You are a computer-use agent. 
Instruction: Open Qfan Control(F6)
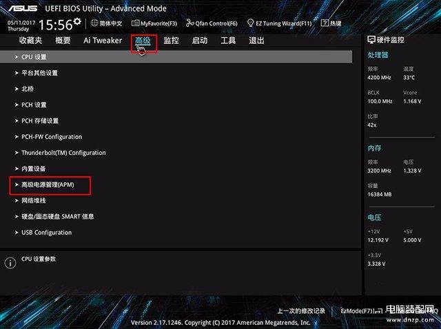pos(212,23)
